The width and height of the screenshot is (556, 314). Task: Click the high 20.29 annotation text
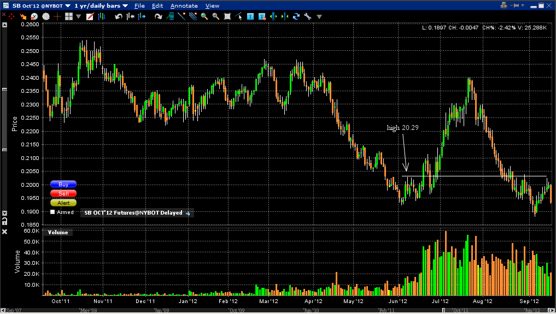pyautogui.click(x=402, y=127)
